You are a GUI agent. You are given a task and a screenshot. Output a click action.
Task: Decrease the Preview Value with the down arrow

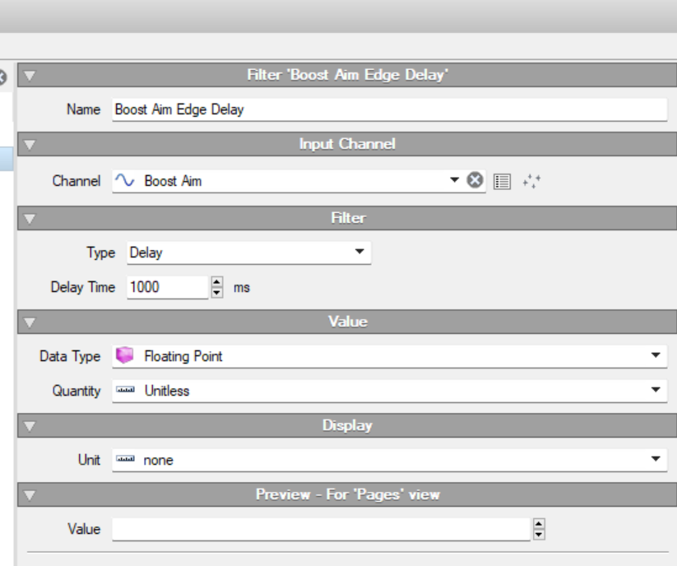pyautogui.click(x=539, y=535)
